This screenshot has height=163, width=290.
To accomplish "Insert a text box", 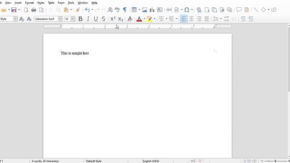I will pos(160,10).
